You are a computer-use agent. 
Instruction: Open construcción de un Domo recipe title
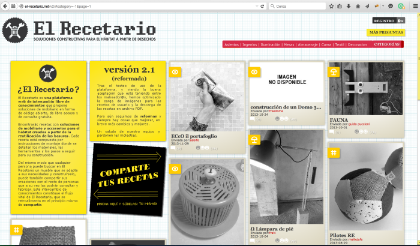286,107
